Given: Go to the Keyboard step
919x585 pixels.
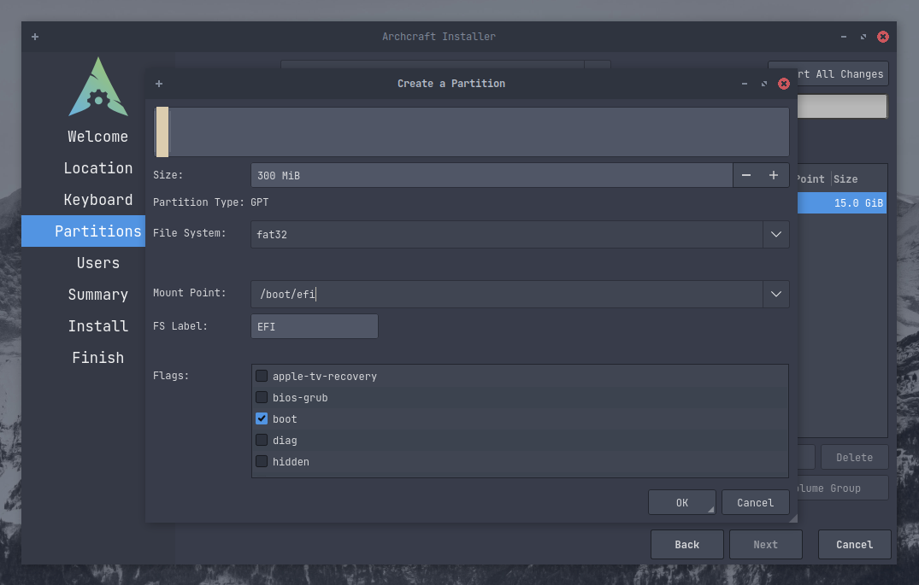Looking at the screenshot, I should 97,200.
